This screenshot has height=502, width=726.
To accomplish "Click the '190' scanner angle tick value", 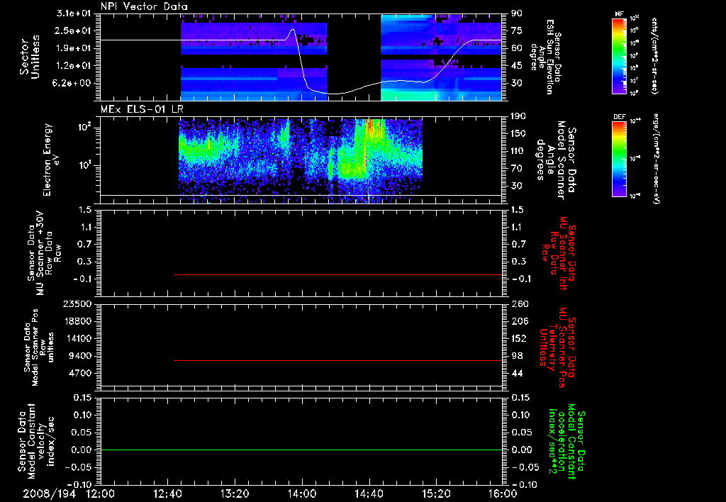I will (519, 116).
